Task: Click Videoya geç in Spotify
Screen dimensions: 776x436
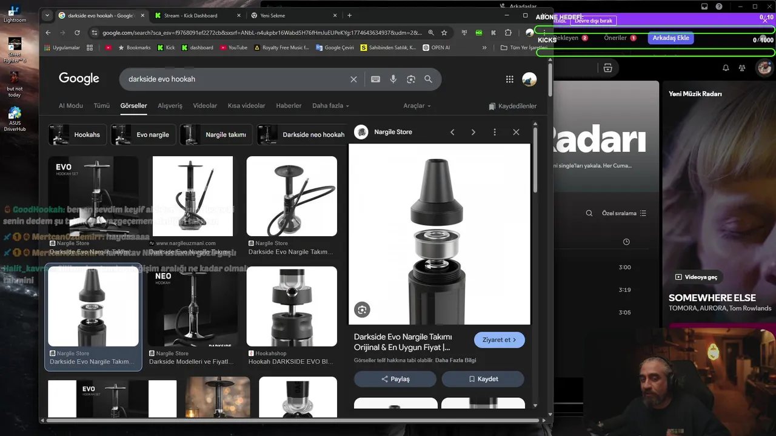Action: [696, 277]
